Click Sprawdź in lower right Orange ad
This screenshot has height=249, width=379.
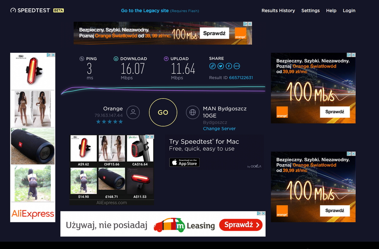(x=335, y=211)
